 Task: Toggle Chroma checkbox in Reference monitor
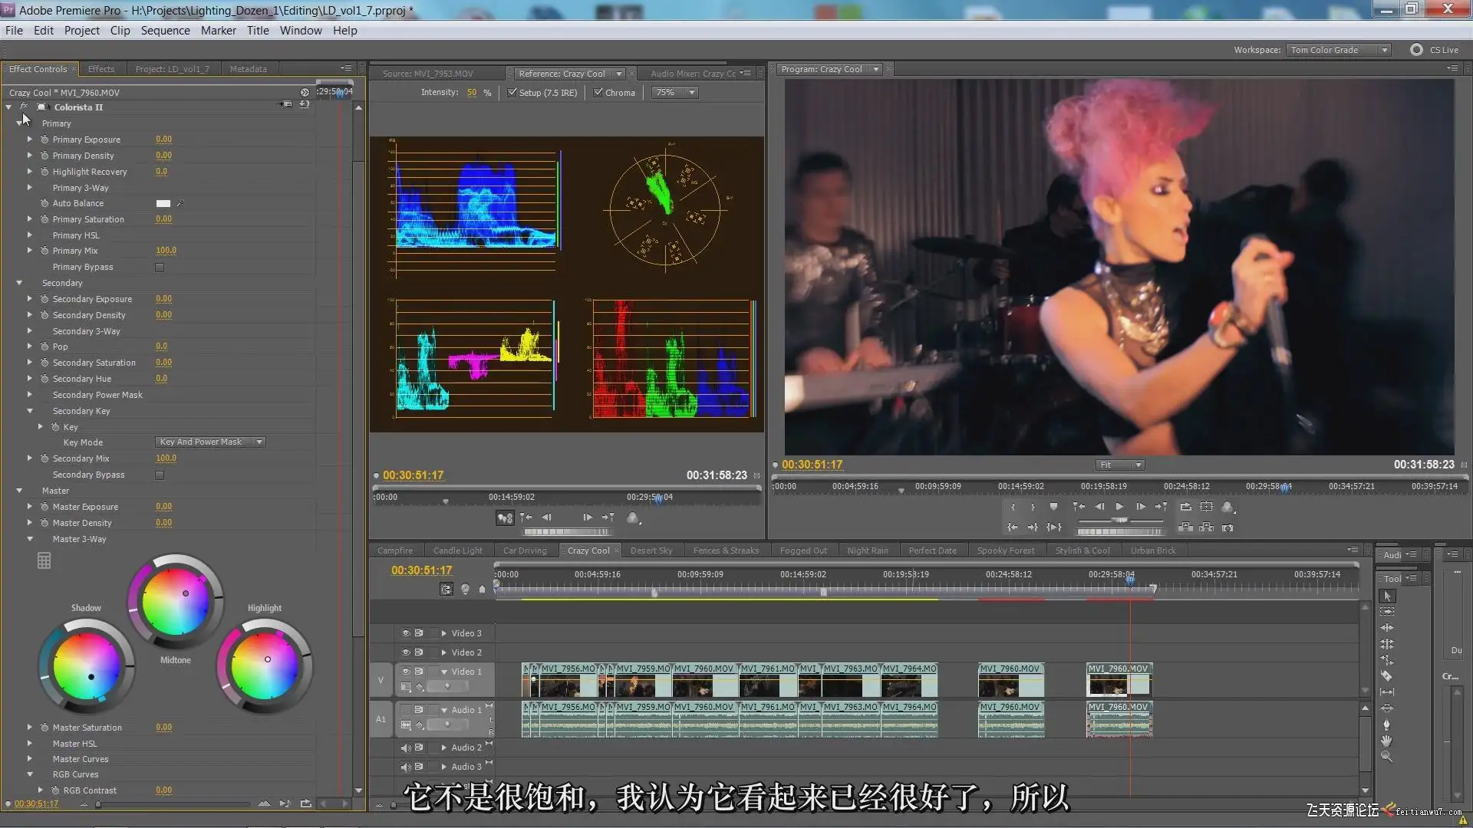[598, 93]
